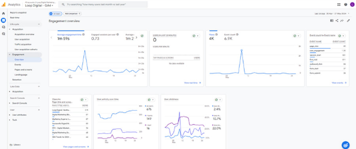The width and height of the screenshot is (356, 149).
Task: Go to the Home icon in the rail
Action: pos(4,13)
